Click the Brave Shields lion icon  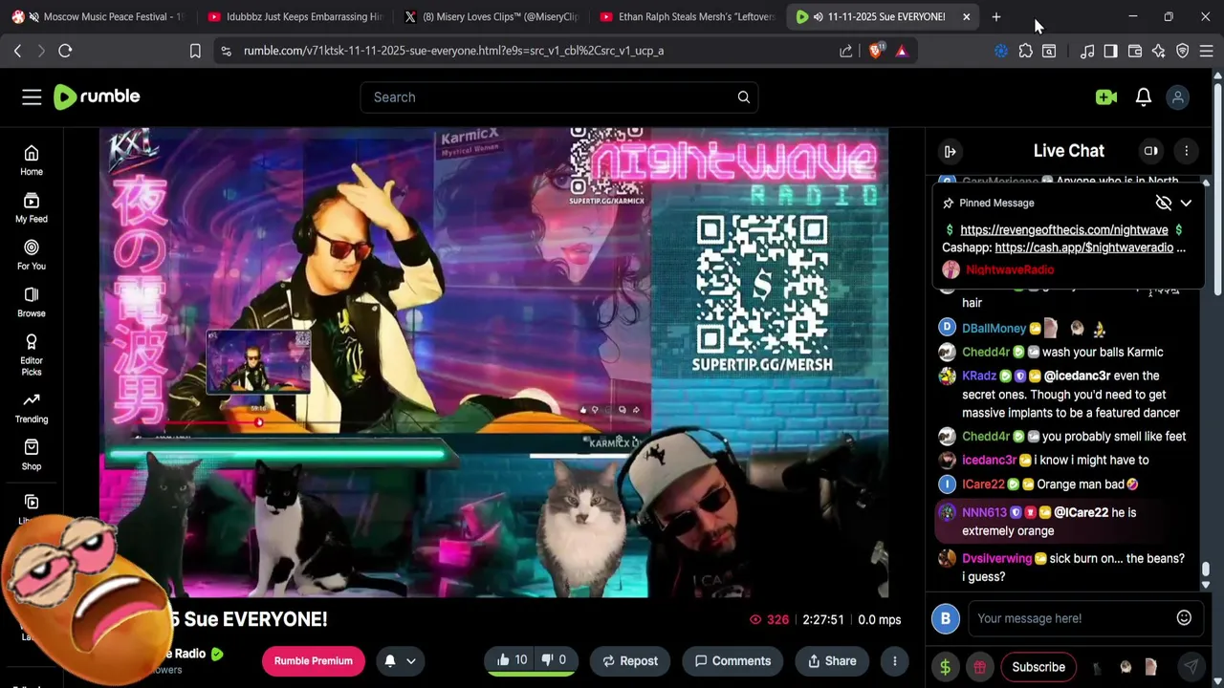pos(875,51)
